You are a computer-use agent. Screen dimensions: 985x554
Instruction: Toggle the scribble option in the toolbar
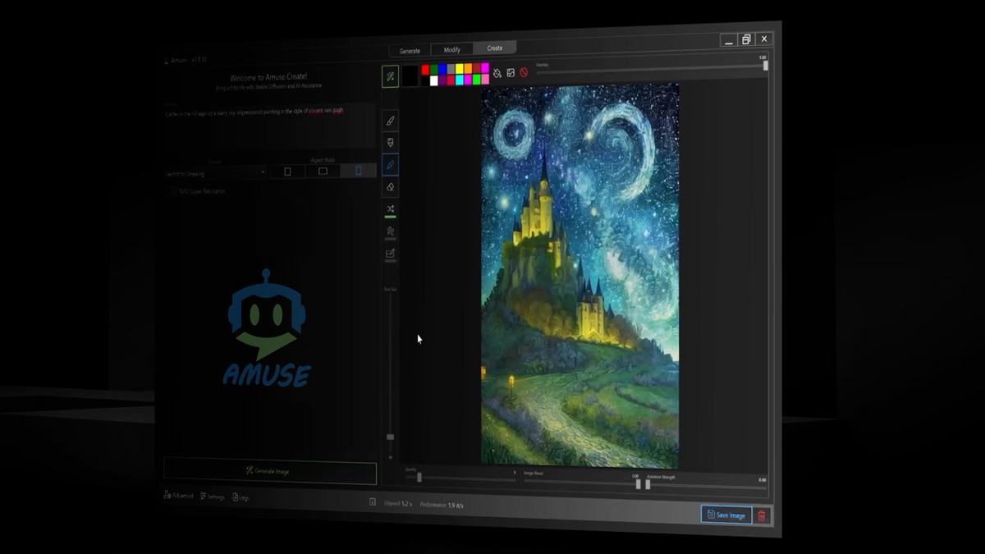click(x=391, y=232)
